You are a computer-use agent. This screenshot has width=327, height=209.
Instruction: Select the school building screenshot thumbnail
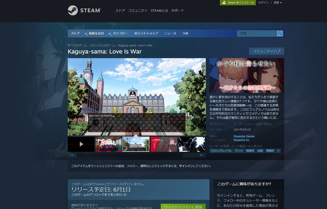(x=136, y=144)
